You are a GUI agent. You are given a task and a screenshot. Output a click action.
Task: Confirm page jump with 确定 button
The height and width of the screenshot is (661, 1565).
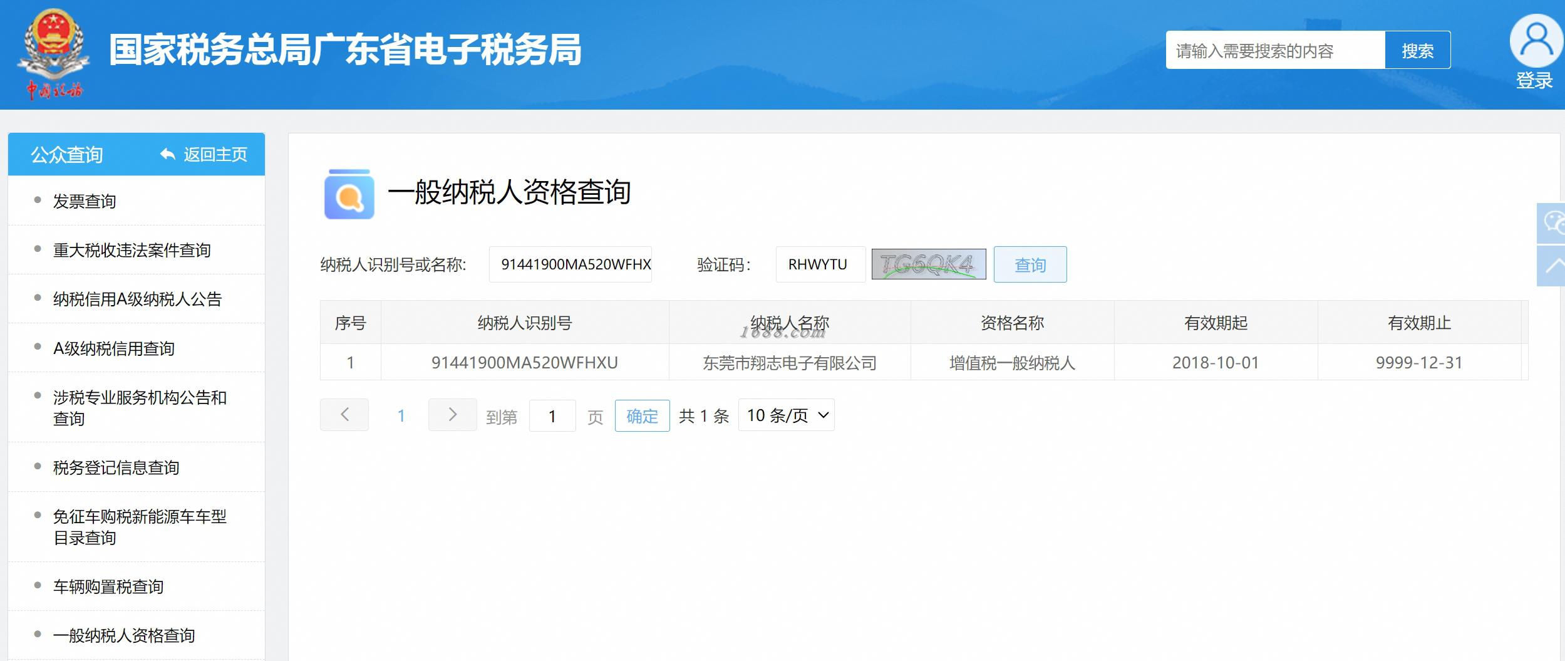pyautogui.click(x=643, y=415)
